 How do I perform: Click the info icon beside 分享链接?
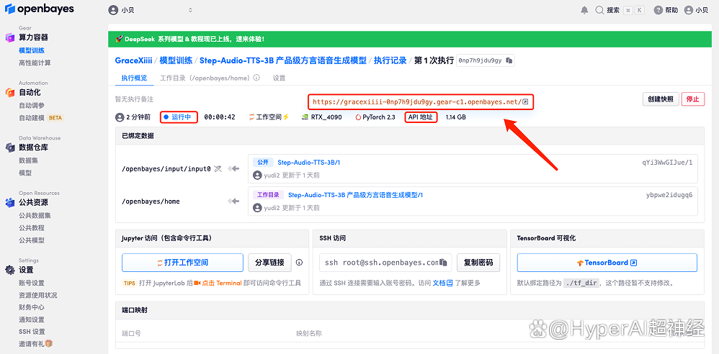click(300, 263)
